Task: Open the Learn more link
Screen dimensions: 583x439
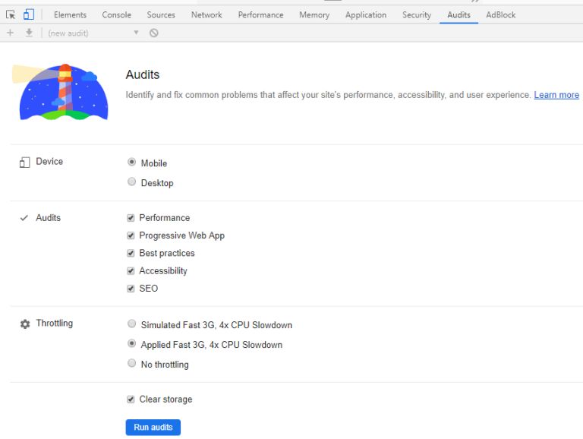Action: coord(556,95)
